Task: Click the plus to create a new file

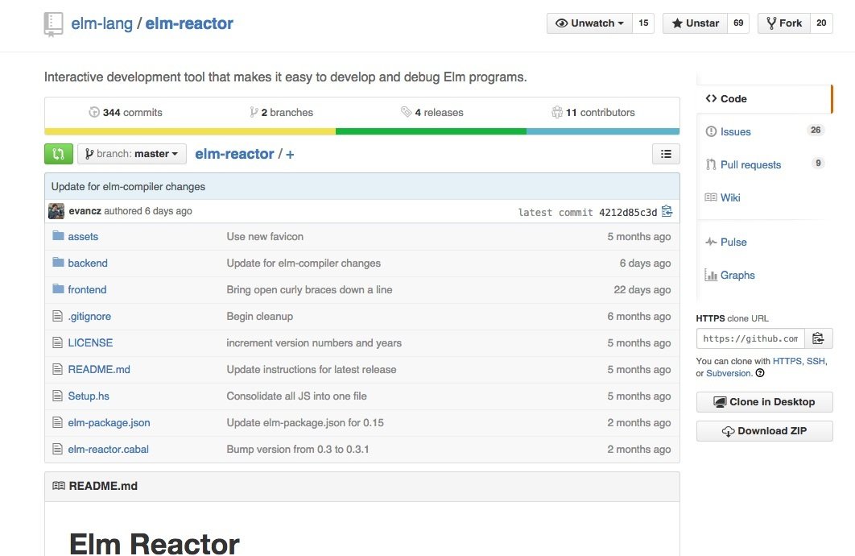Action: tap(290, 155)
